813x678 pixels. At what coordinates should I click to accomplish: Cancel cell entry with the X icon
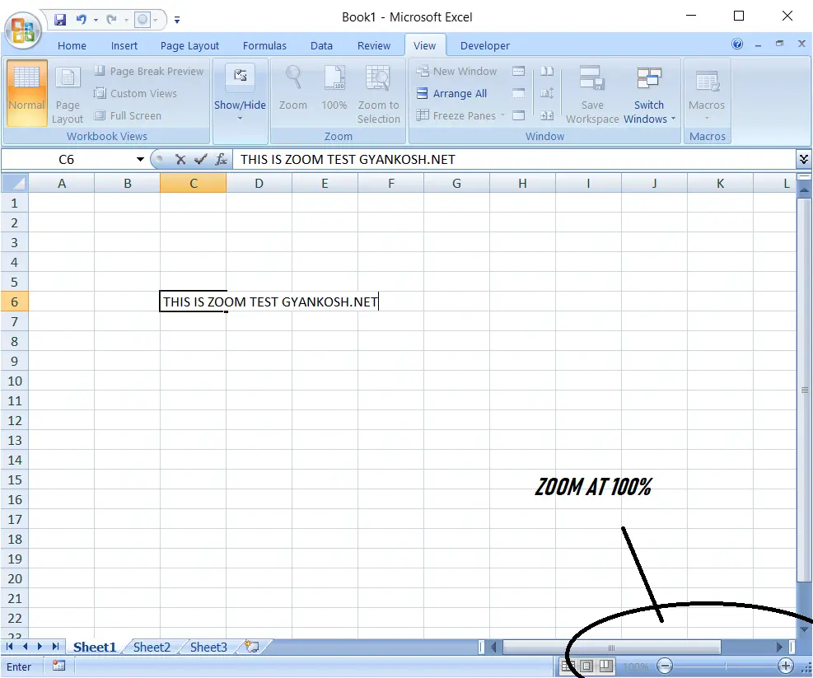point(180,159)
